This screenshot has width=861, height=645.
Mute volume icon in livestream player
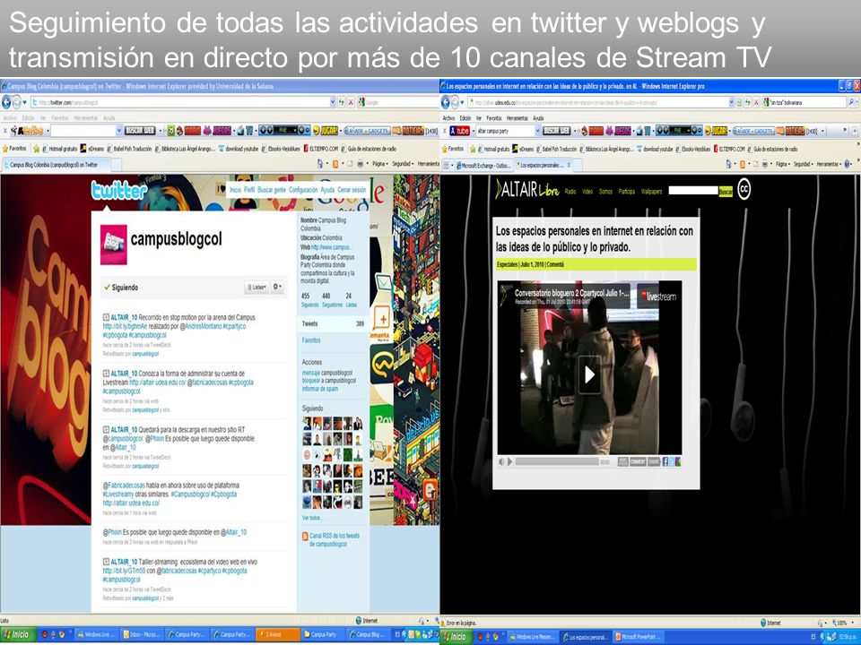pos(501,462)
